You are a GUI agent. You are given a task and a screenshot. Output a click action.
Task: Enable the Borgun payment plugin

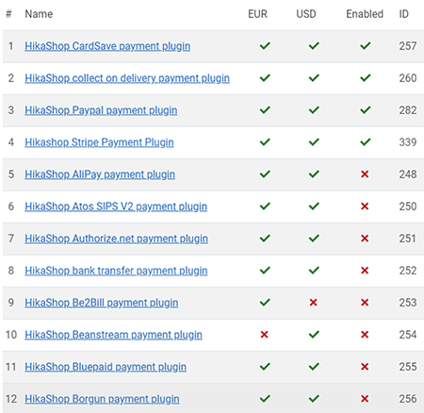[x=365, y=399]
